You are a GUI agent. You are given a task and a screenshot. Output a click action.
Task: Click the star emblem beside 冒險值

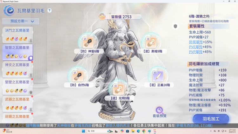102,17
